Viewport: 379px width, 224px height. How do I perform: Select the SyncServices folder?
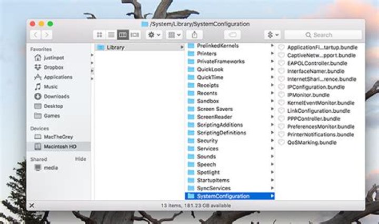pos(231,188)
